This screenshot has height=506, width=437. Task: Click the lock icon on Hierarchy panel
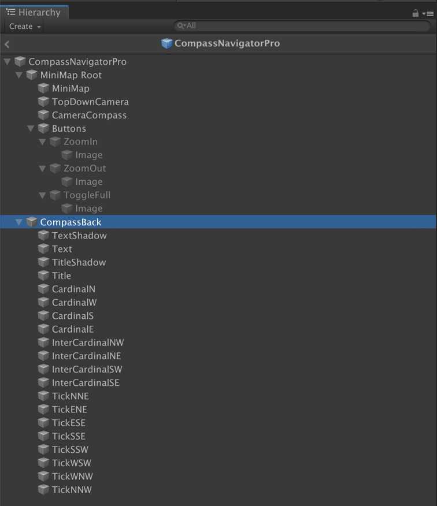point(415,13)
